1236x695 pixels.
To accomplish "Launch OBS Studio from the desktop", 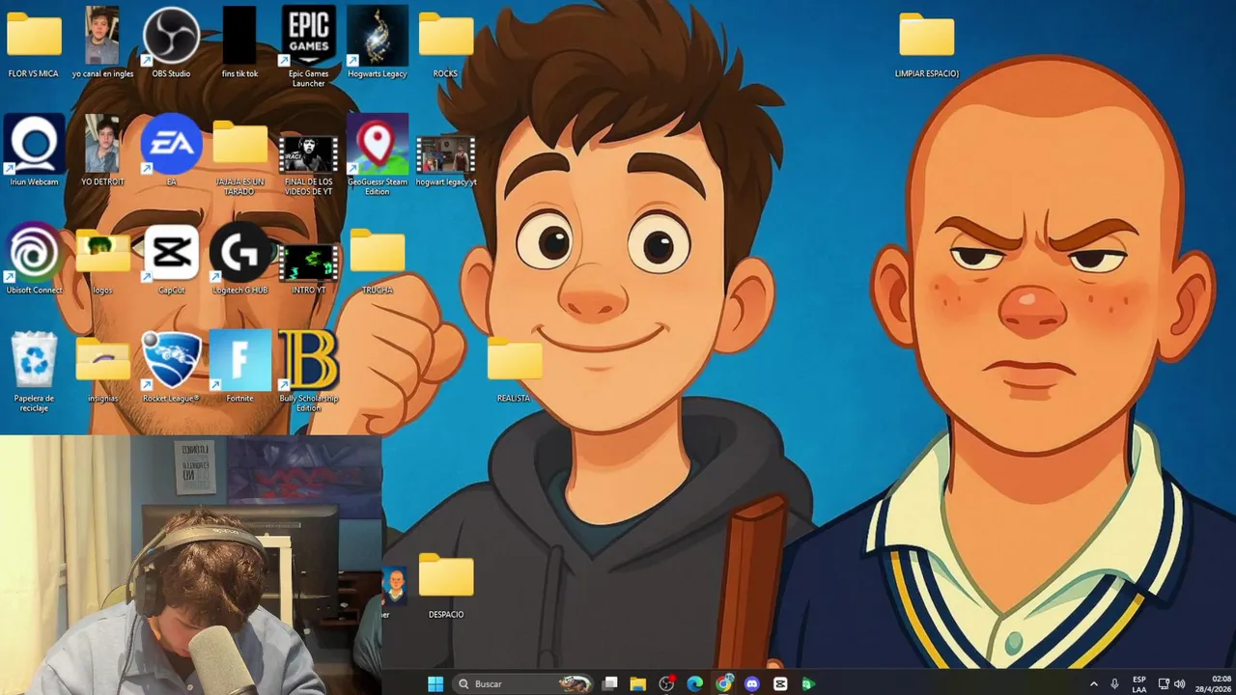I will [171, 43].
